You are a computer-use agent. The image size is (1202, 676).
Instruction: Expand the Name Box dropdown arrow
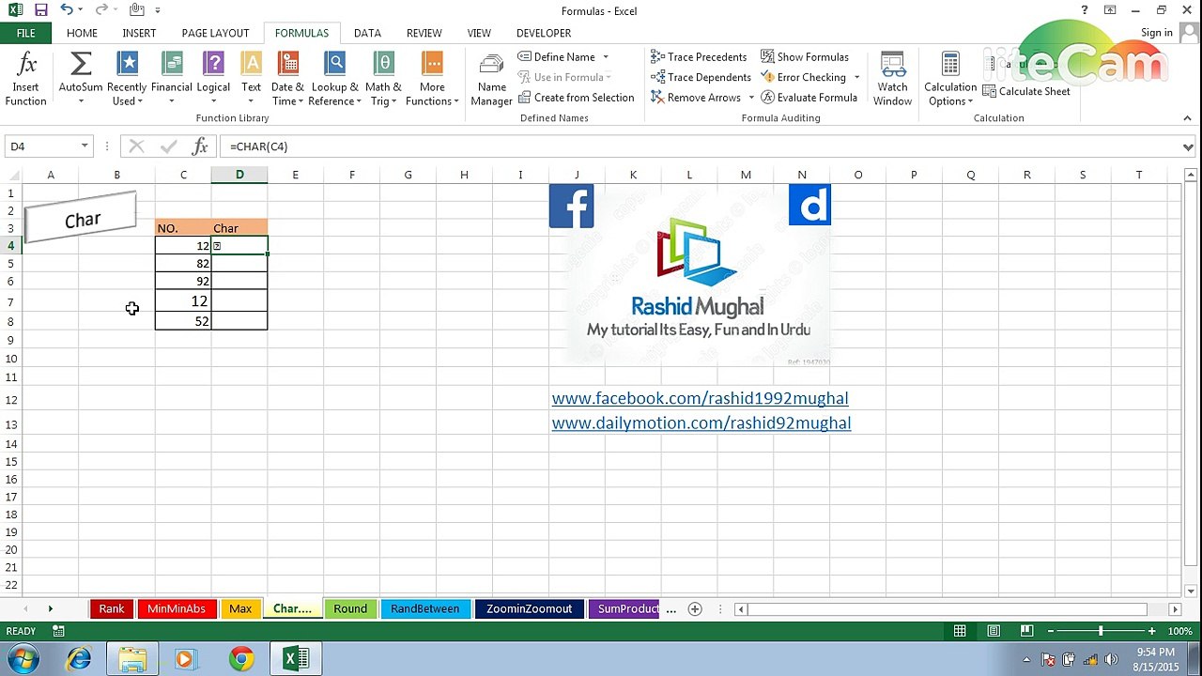coord(85,146)
